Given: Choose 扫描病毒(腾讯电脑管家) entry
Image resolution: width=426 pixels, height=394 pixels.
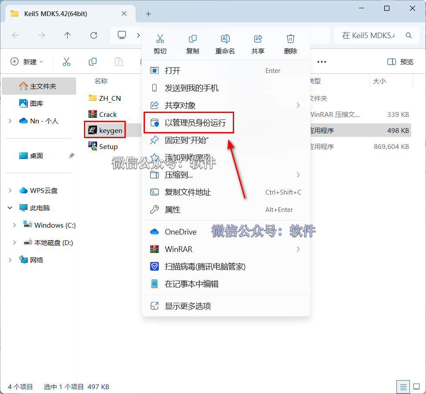Looking at the screenshot, I should (x=226, y=267).
